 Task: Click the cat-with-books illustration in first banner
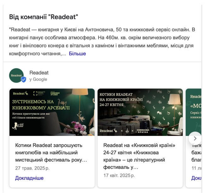click(x=18, y=126)
